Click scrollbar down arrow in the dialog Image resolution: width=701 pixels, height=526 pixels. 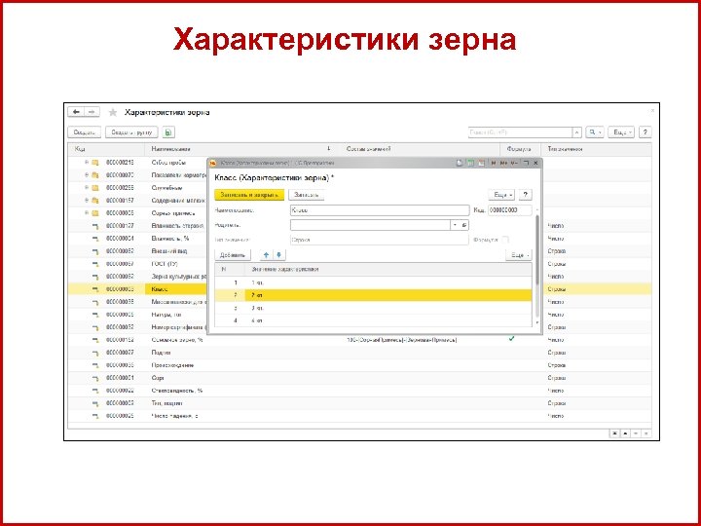coord(537,322)
